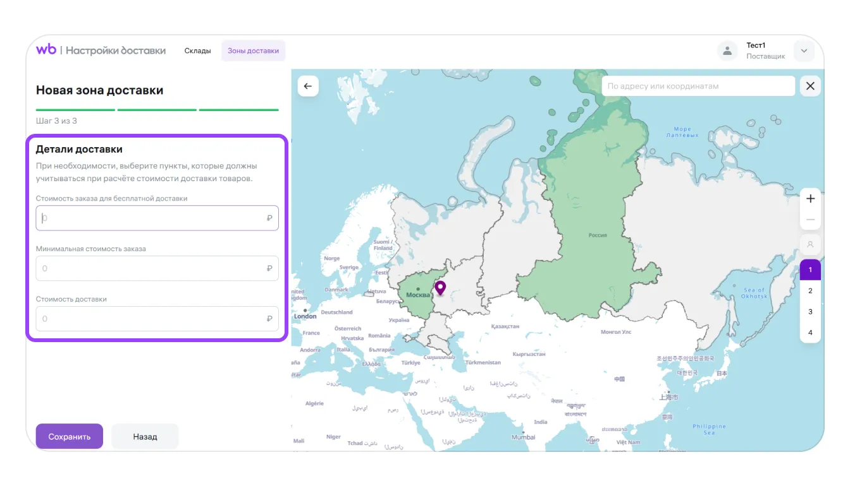The width and height of the screenshot is (850, 486).
Task: Click the back arrow on the map
Action: [x=308, y=86]
